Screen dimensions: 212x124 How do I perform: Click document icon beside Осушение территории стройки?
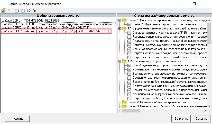130,78
